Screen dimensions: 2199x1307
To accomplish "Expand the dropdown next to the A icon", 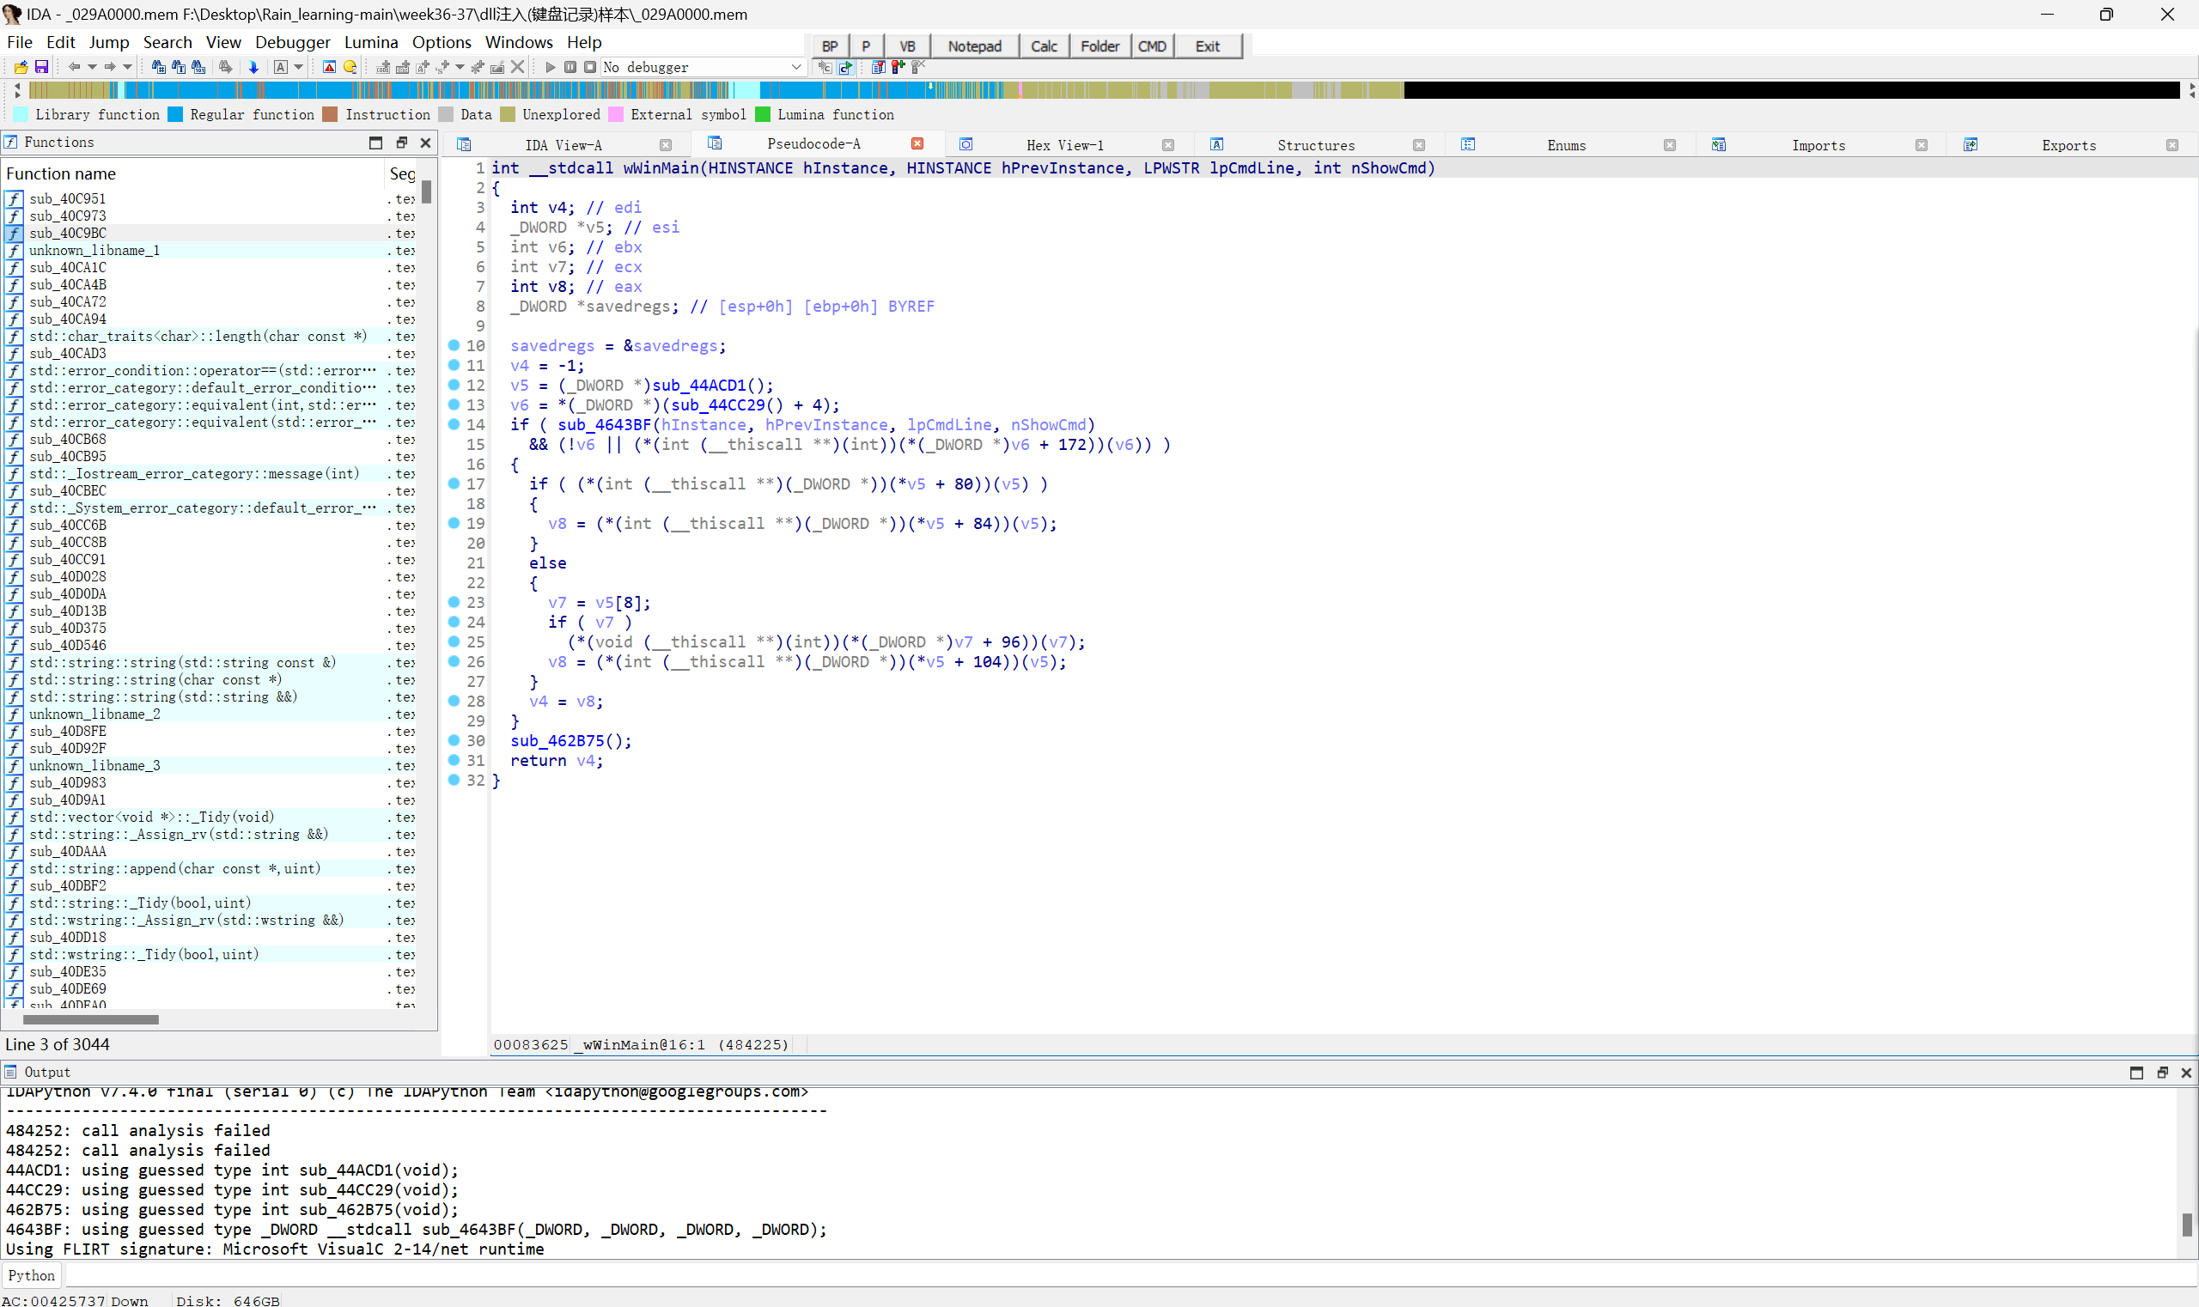I will [299, 67].
